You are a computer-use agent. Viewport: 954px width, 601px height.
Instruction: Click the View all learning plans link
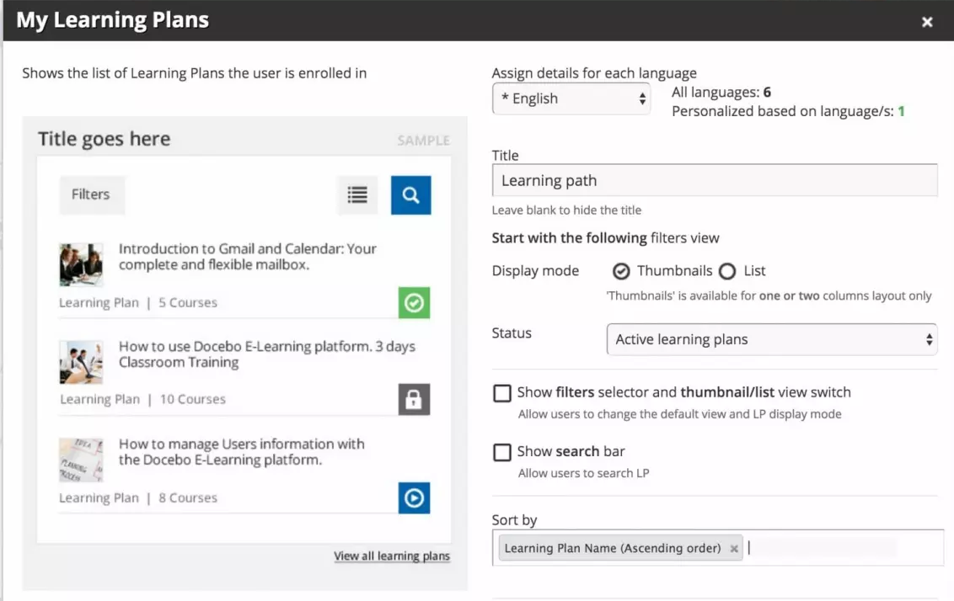pos(392,556)
